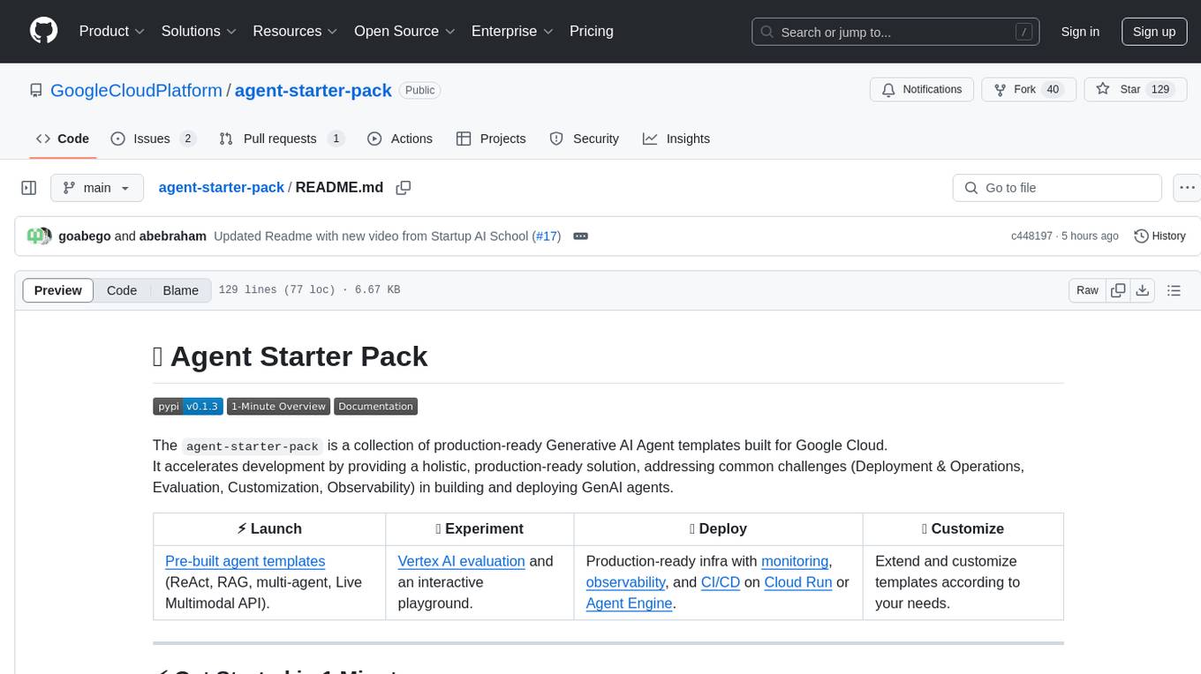
Task: Follow the monitoring link
Action: [x=795, y=561]
